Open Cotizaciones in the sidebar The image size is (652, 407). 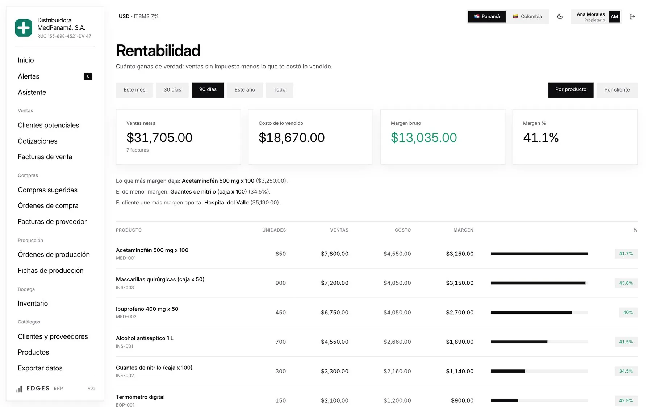coord(38,141)
